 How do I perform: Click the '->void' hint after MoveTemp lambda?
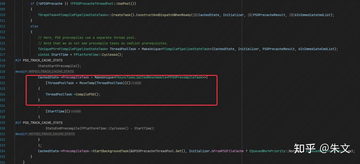pos(136,83)
